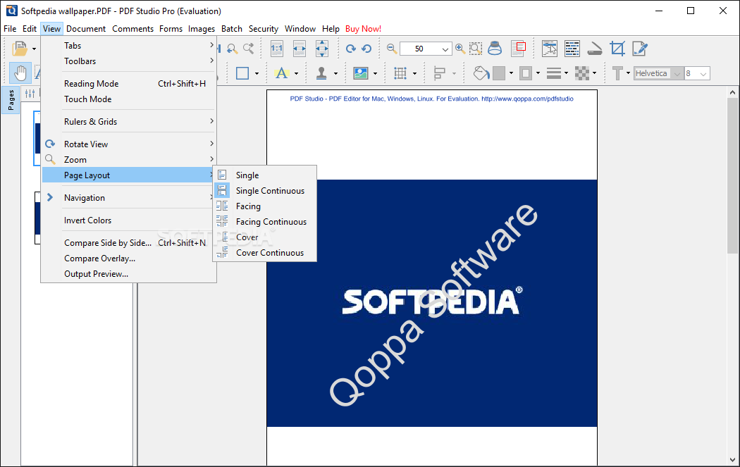
Task: Open the Document menu
Action: point(86,29)
